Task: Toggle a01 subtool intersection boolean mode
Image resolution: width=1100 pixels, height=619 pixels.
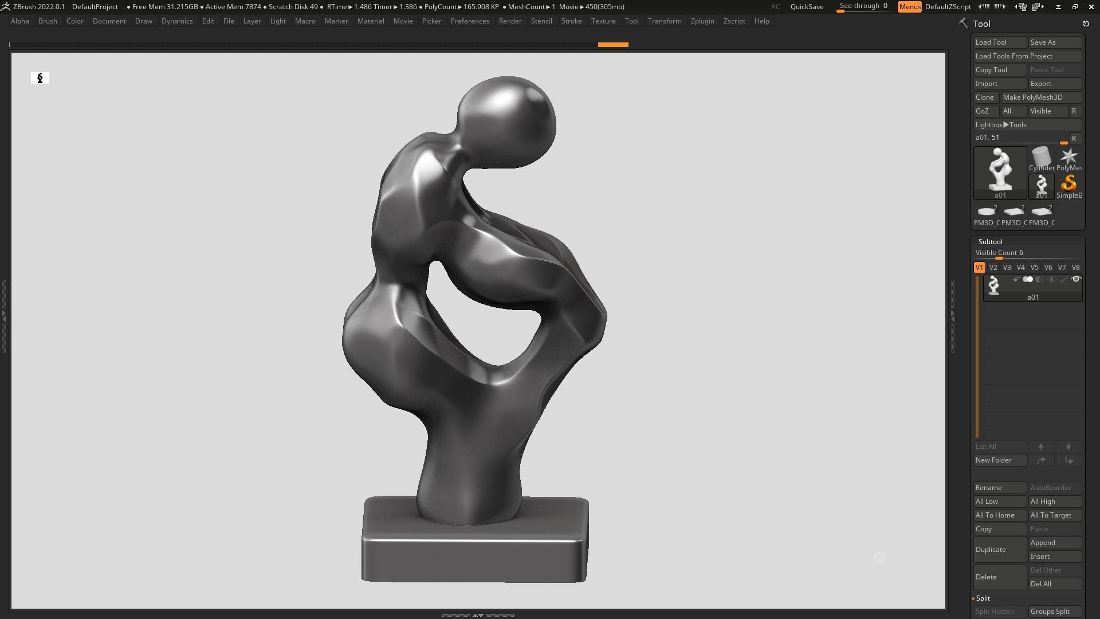Action: click(x=1051, y=280)
